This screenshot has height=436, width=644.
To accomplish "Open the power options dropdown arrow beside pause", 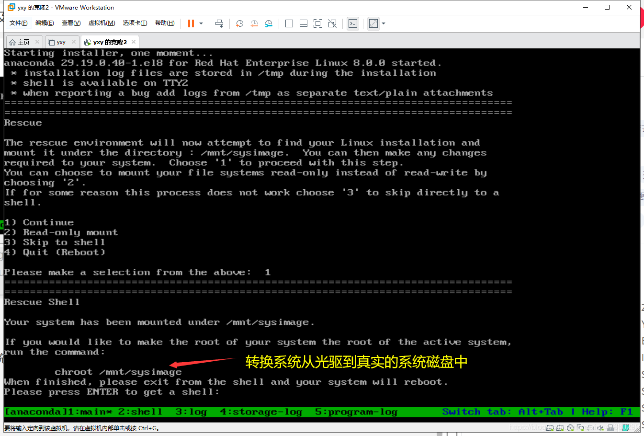I will (x=201, y=23).
